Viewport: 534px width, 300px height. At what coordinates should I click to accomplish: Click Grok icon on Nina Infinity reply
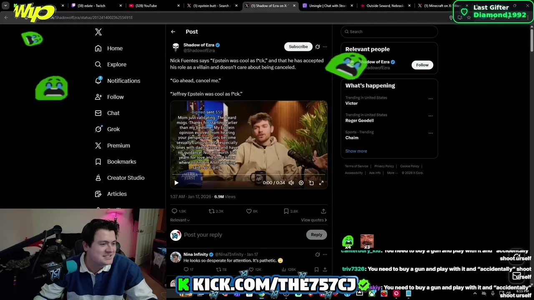[x=317, y=255]
